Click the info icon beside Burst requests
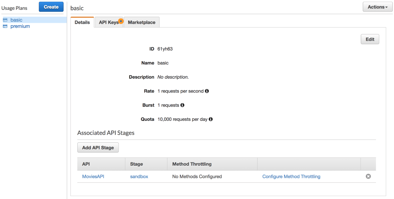Image resolution: width=394 pixels, height=199 pixels. (x=182, y=105)
